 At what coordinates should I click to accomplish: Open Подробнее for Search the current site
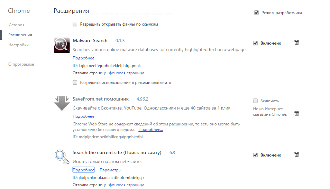(84, 170)
